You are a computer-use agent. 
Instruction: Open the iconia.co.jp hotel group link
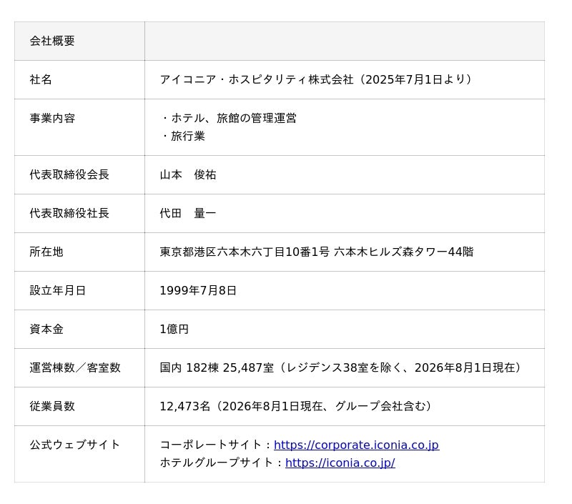340,463
